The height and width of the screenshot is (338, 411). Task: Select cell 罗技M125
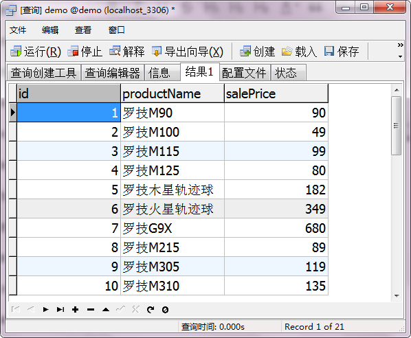pyautogui.click(x=173, y=170)
